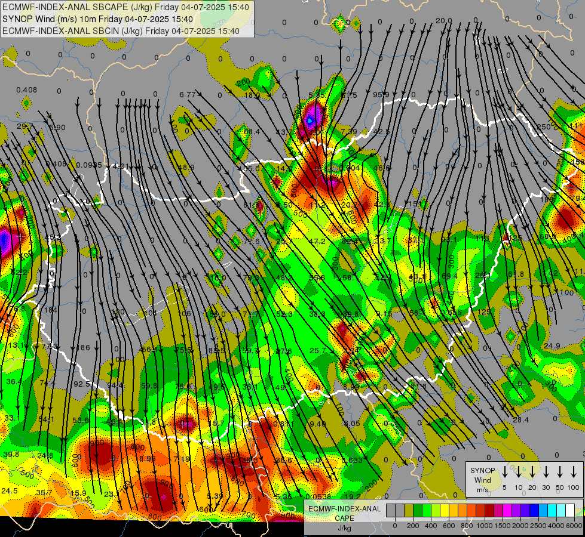Pick the deep blue swatch on CAPE scale

[534, 510]
